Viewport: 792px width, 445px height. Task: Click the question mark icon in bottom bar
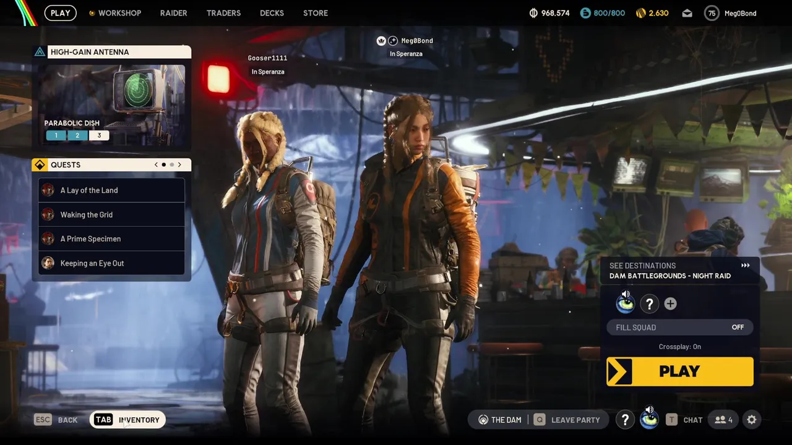click(625, 420)
